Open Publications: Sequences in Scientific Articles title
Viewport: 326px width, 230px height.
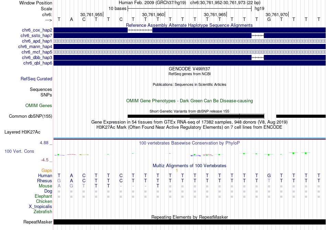tap(189, 84)
